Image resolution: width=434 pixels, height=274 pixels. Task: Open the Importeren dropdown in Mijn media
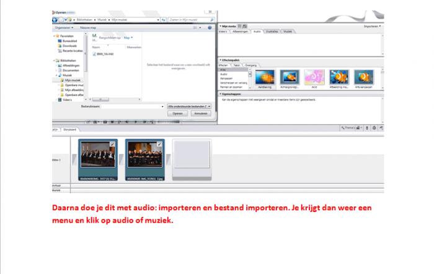[x=372, y=26]
